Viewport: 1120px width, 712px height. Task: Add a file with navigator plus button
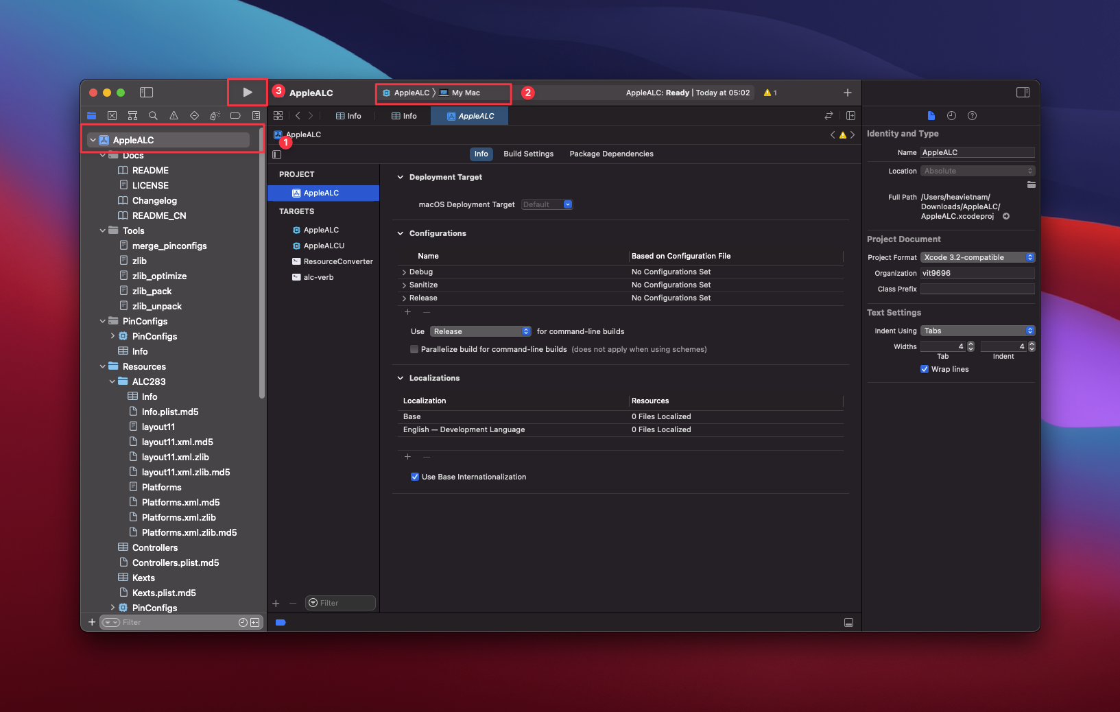(92, 622)
